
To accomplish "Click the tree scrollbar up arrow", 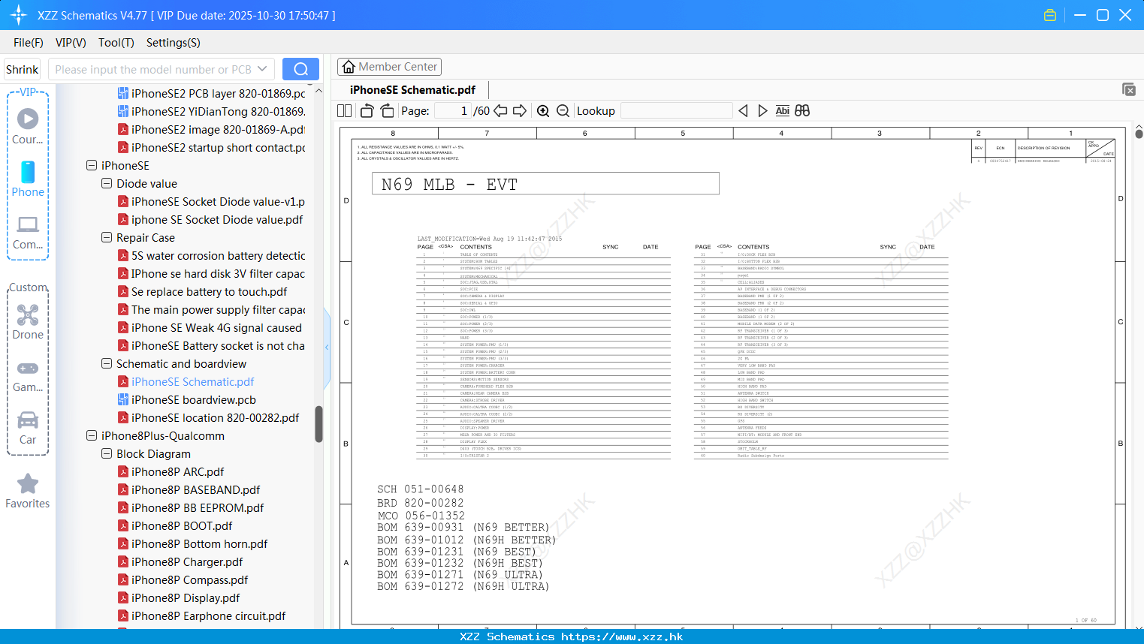I will pyautogui.click(x=318, y=91).
